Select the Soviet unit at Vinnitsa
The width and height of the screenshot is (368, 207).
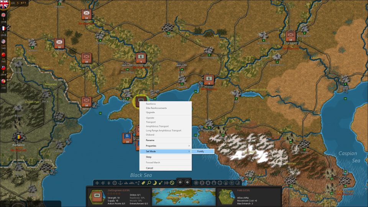coord(59,44)
